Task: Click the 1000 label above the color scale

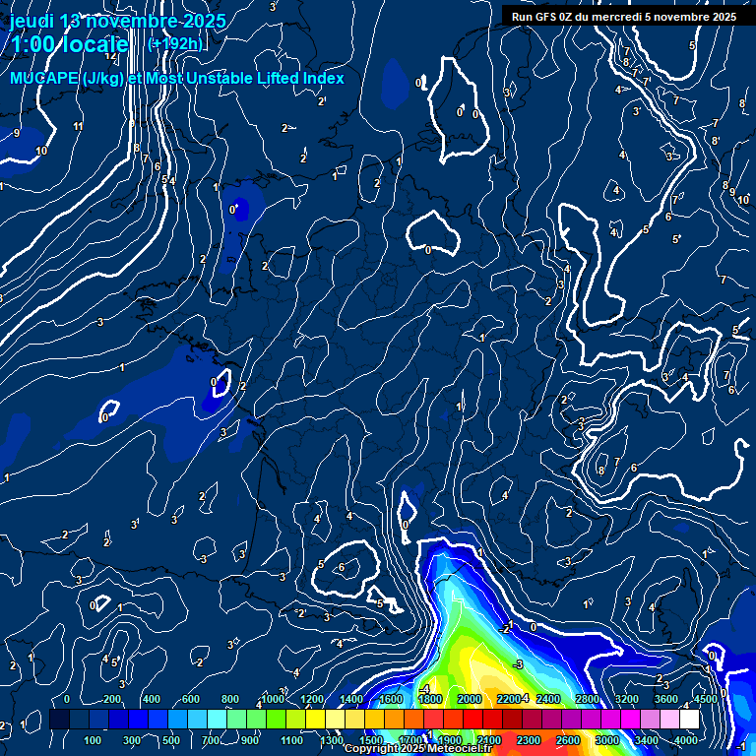Action: pos(273,699)
